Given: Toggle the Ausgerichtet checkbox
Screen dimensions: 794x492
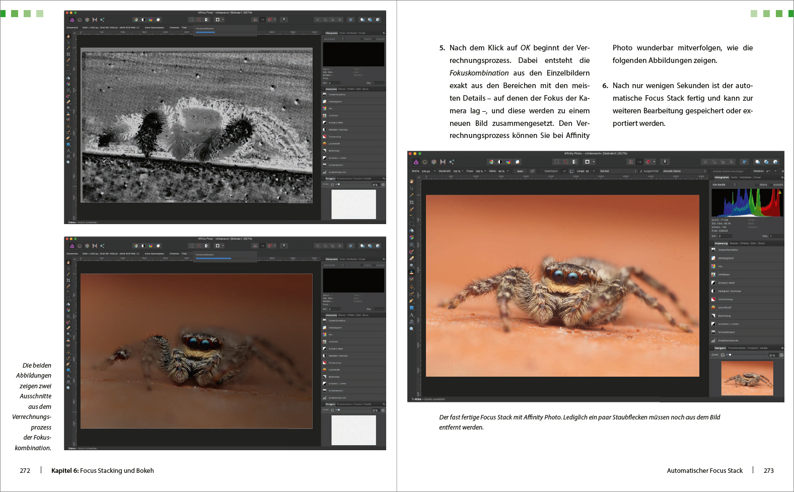Looking at the screenshot, I should click(x=641, y=171).
